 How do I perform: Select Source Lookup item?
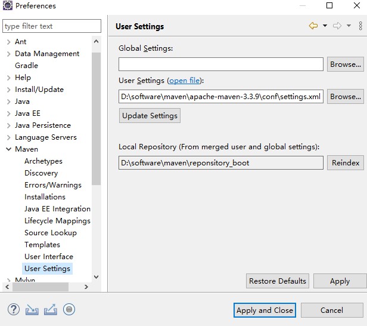coord(51,233)
